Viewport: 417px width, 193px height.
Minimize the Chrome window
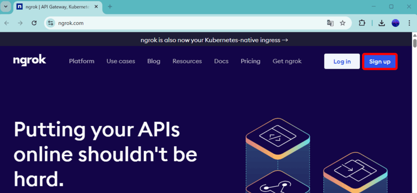click(x=374, y=7)
